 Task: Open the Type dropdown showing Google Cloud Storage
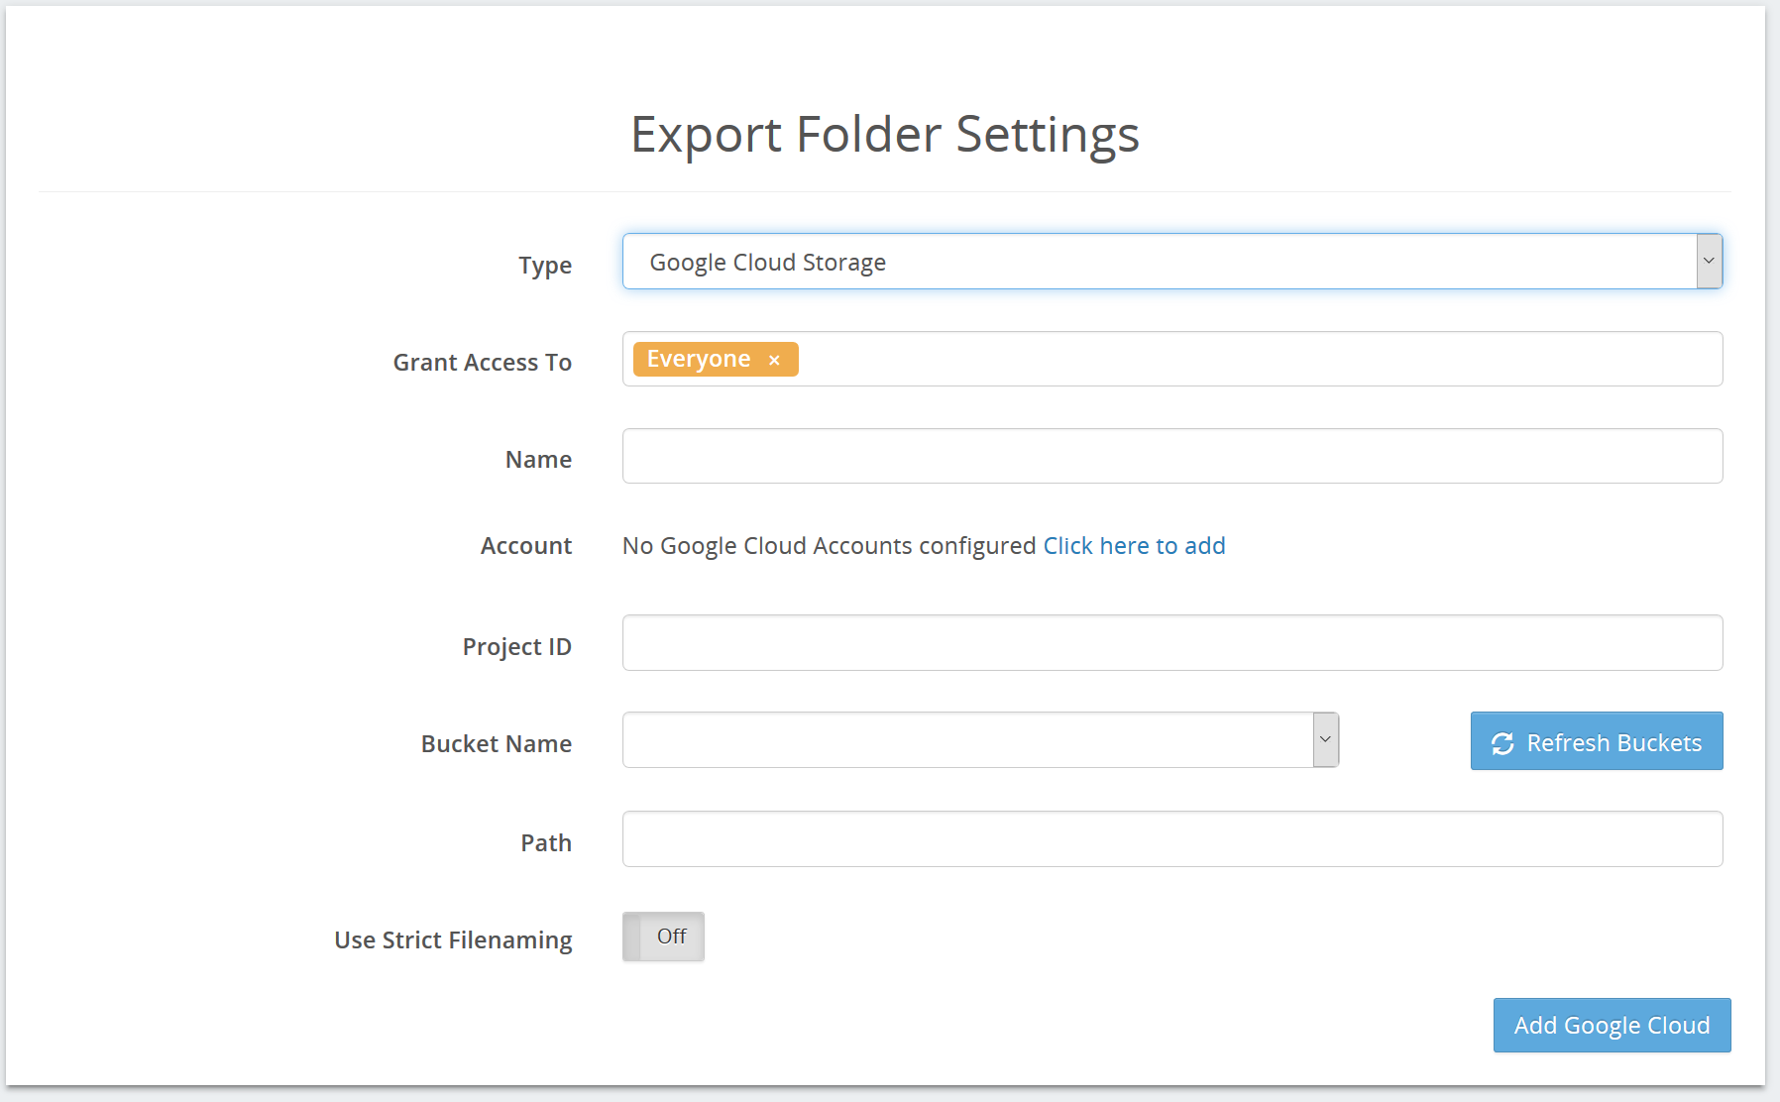pyautogui.click(x=1171, y=262)
